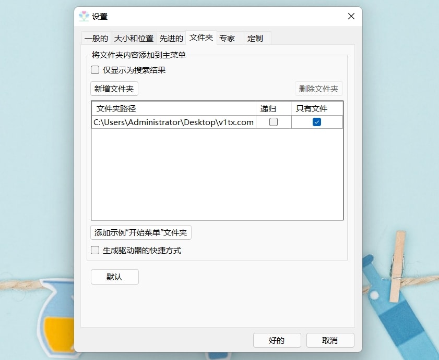Close the 设置 dialog window
The height and width of the screenshot is (360, 439).
[x=351, y=16]
